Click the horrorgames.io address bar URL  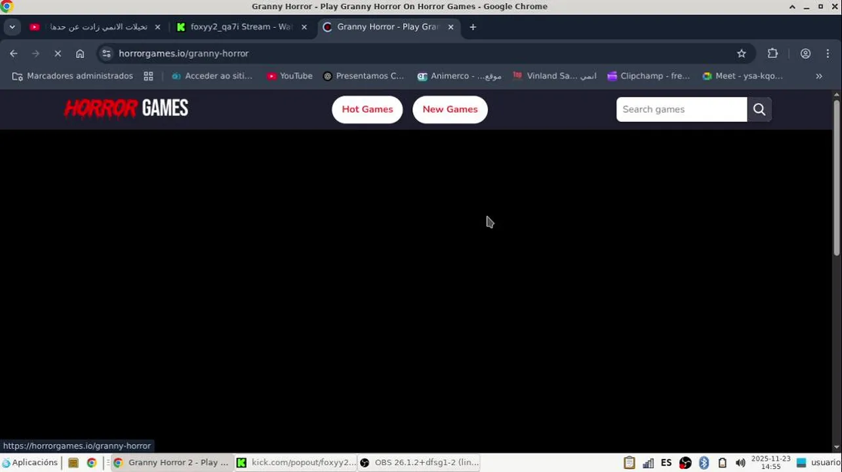(x=184, y=54)
